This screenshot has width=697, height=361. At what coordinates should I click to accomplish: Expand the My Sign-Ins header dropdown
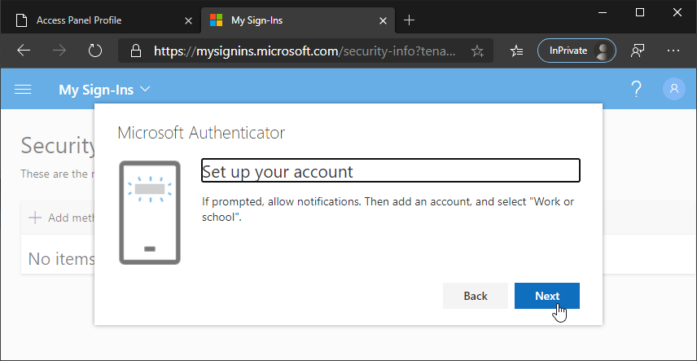pyautogui.click(x=146, y=90)
